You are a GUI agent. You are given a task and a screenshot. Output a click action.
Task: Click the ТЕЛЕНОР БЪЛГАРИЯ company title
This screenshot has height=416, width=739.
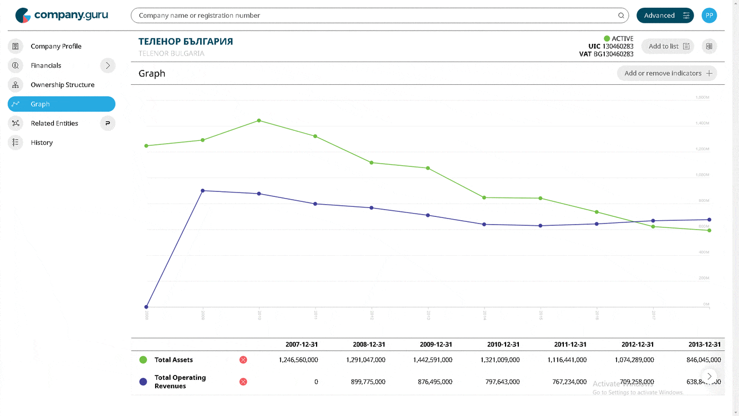186,42
